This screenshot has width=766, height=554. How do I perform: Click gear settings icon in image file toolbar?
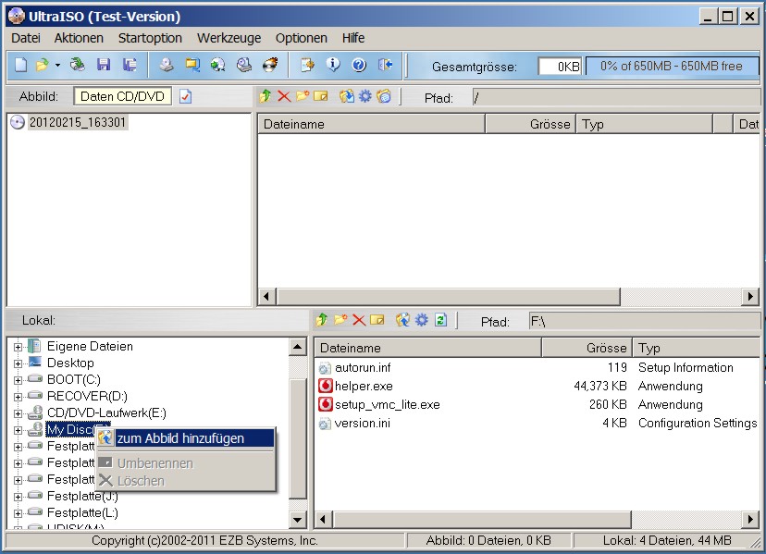(364, 96)
